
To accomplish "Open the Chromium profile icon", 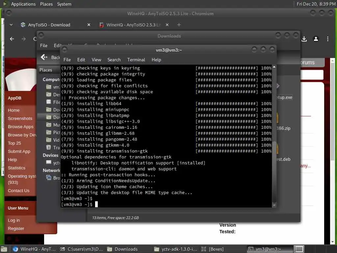I will click(x=316, y=39).
